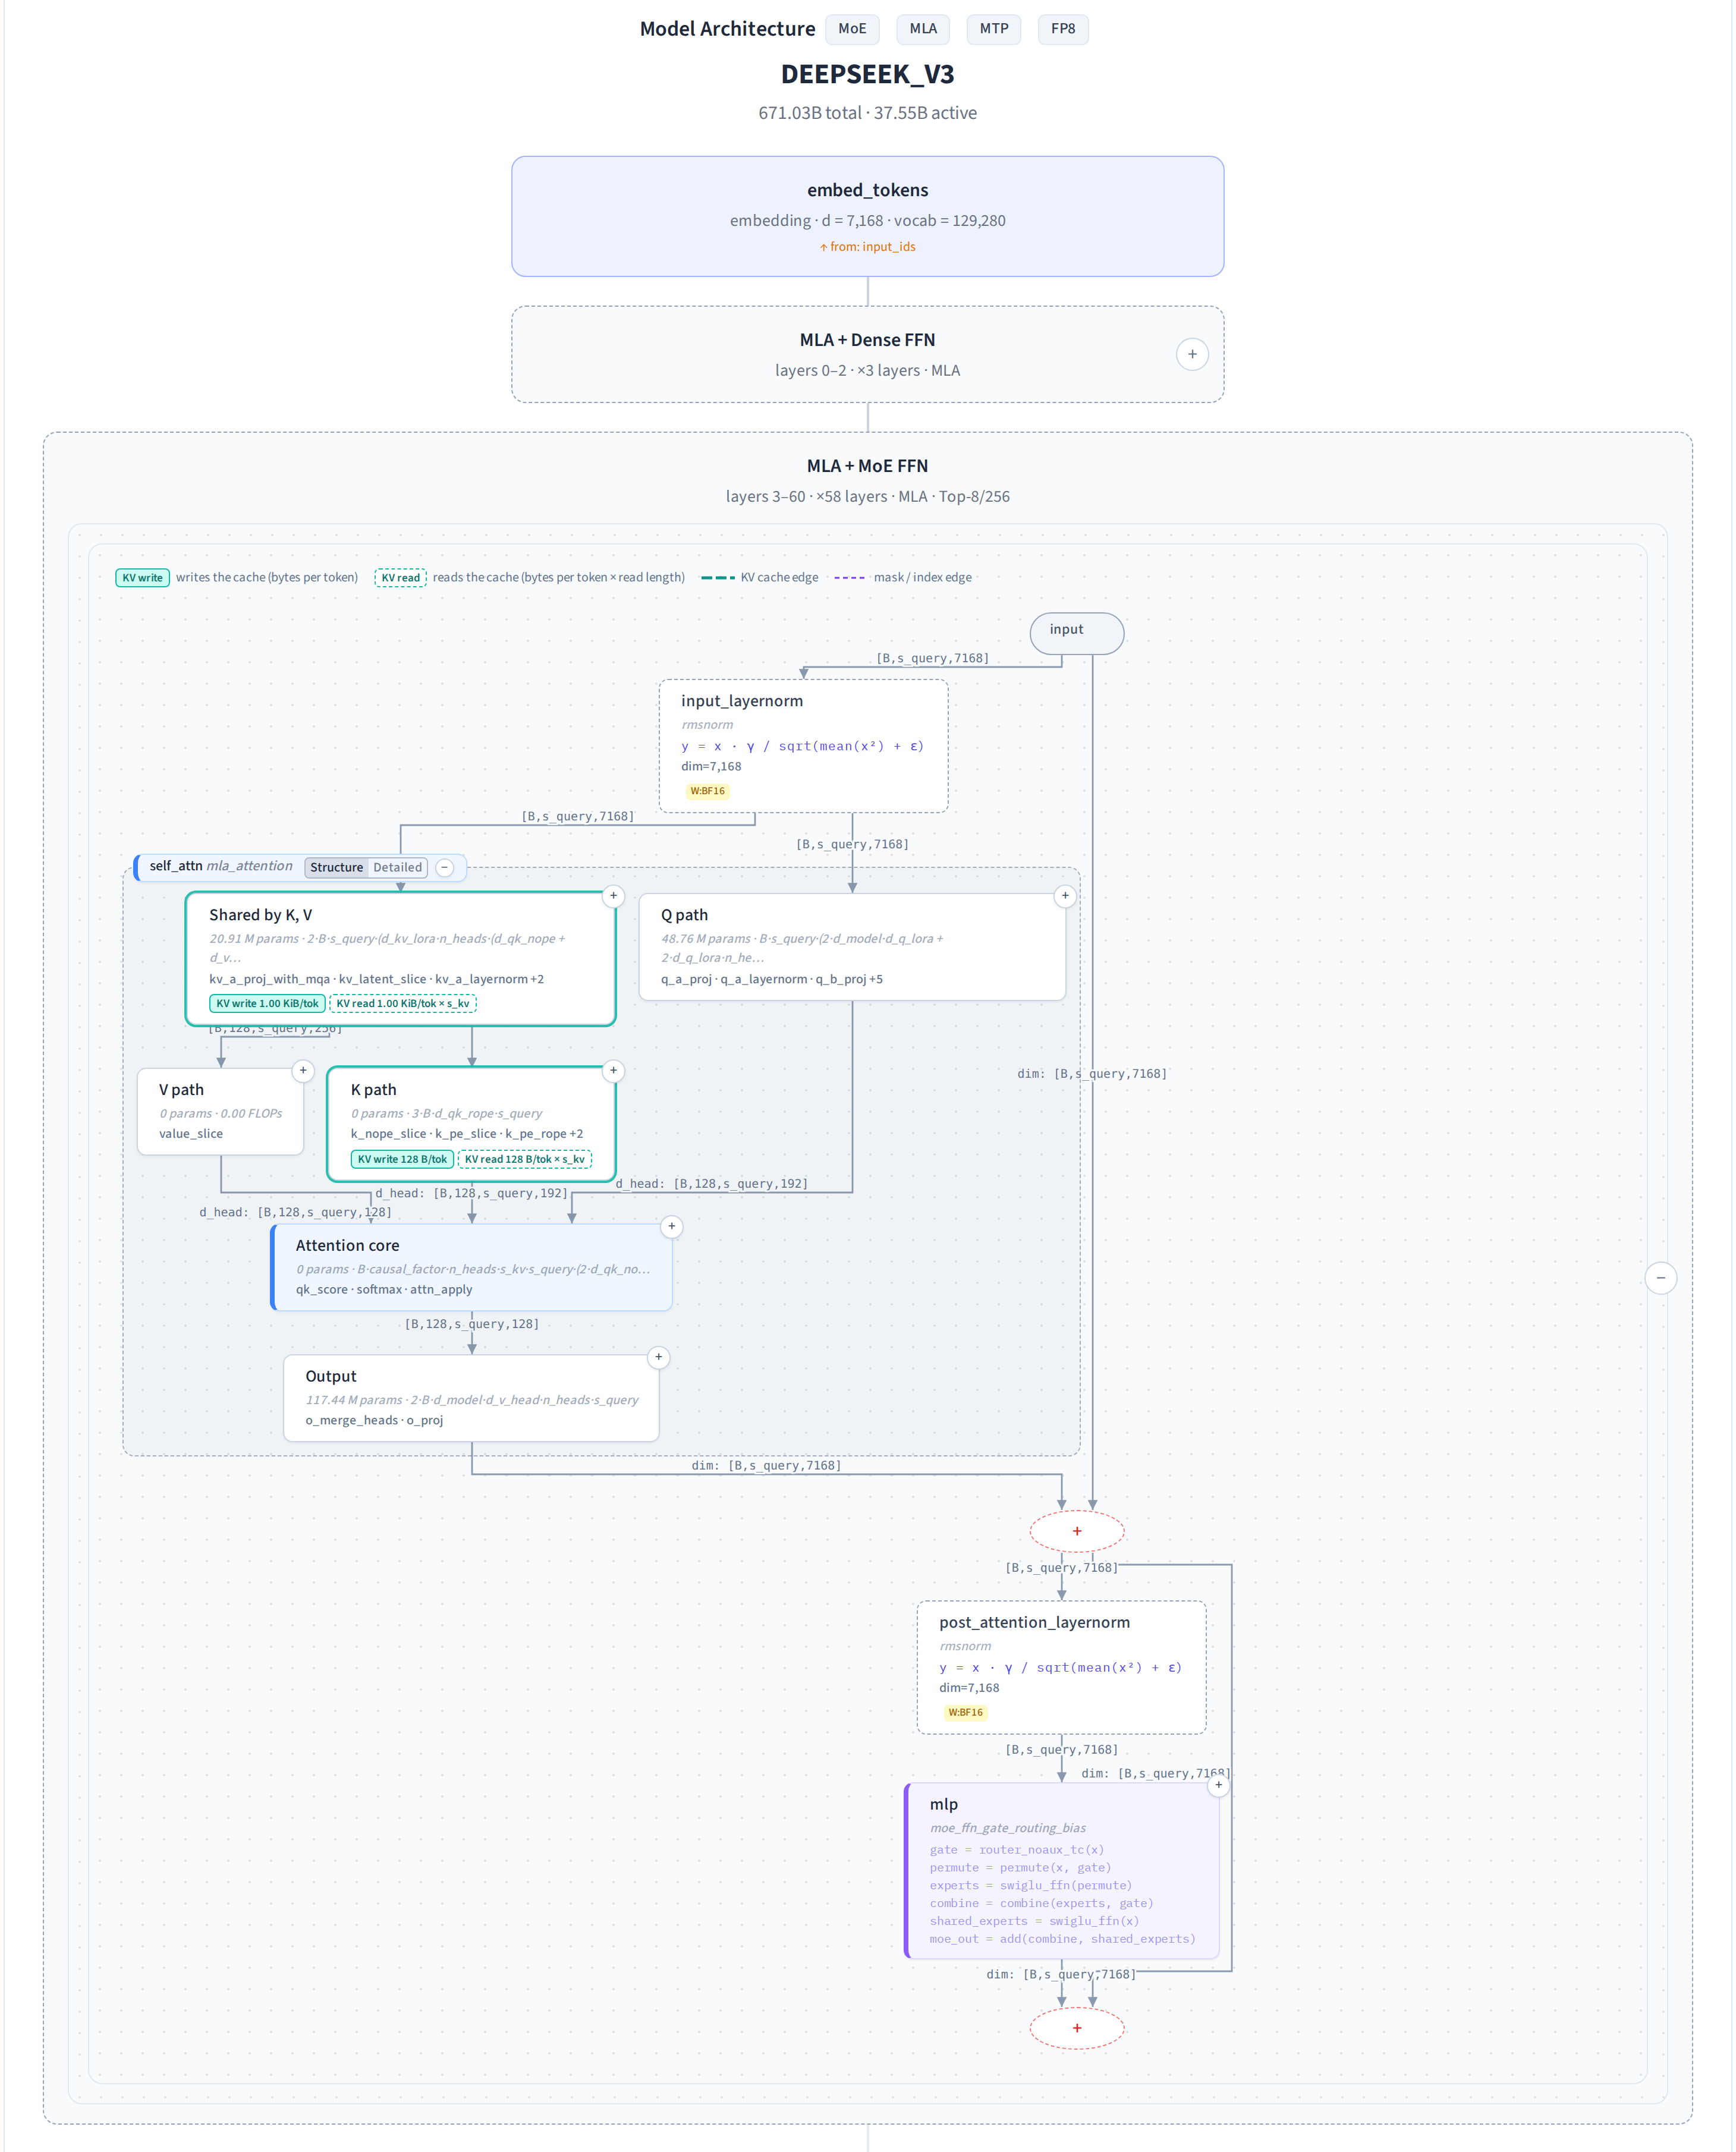Click the MTP tag

(x=994, y=29)
